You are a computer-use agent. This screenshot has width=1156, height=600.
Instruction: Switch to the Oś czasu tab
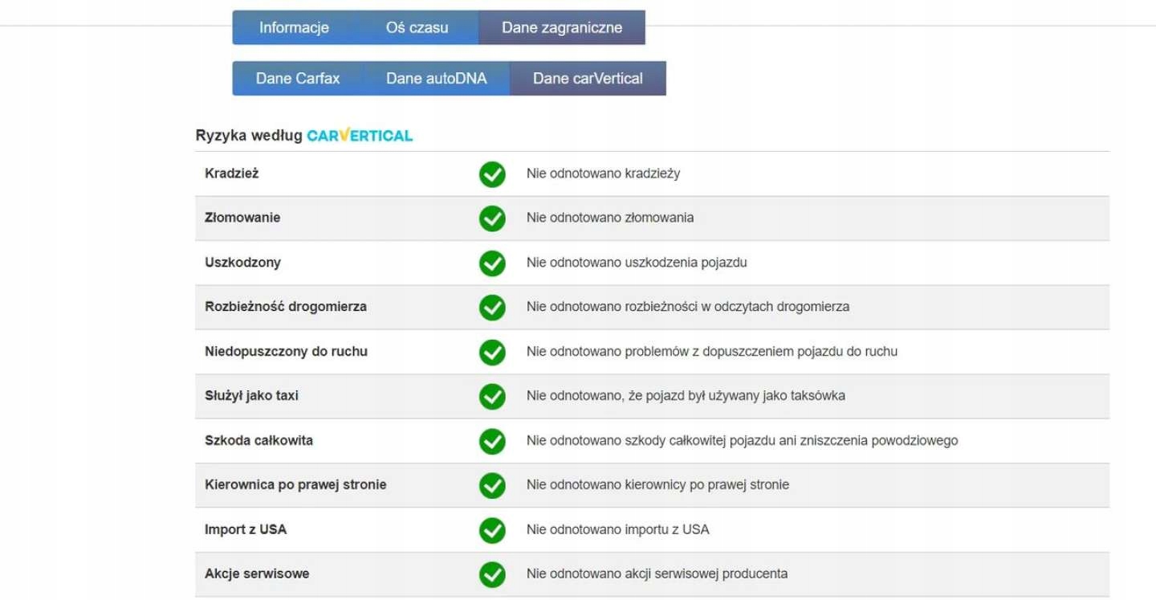[x=417, y=27]
